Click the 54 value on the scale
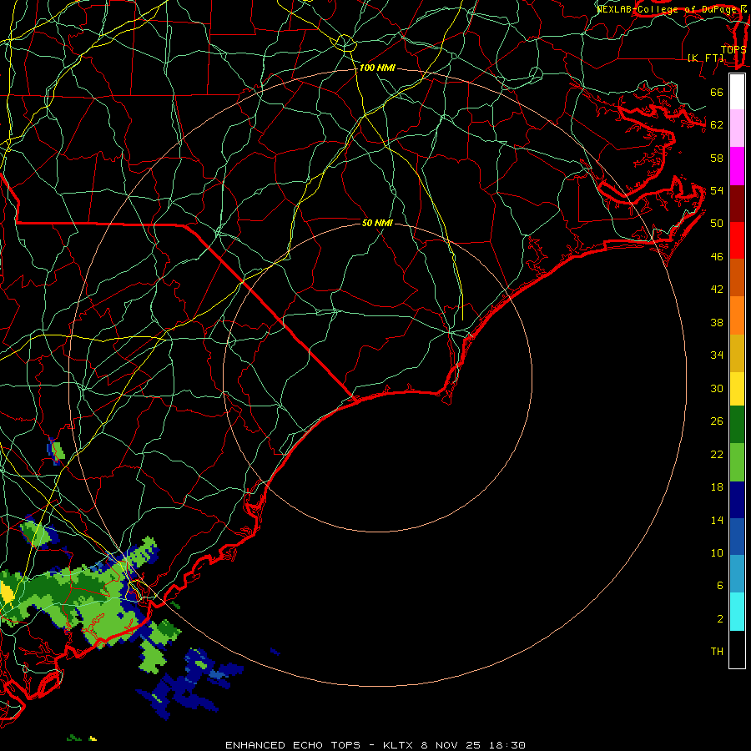 [717, 190]
